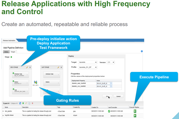Screen dimensions: 179x119
Task: Open value dropdown for darwin_xxx_buildid
Action: [111, 86]
